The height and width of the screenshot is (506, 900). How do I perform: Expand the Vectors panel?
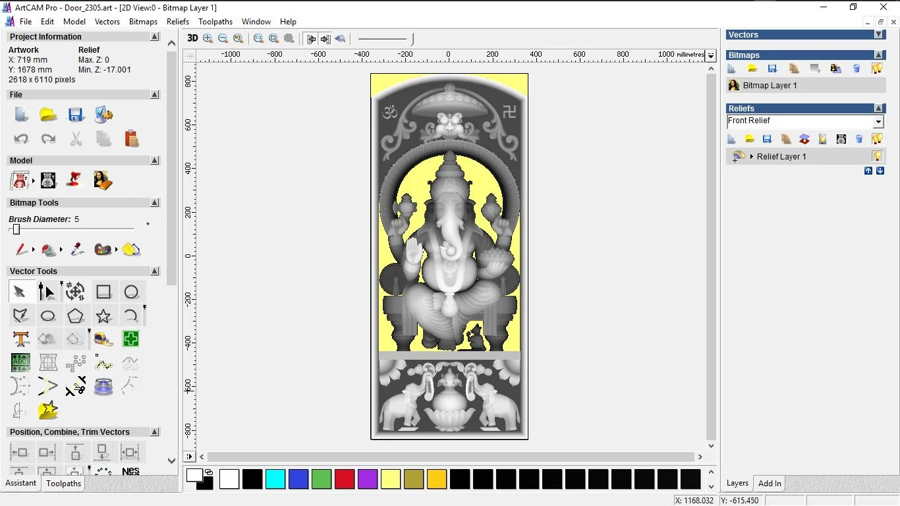pyautogui.click(x=878, y=34)
